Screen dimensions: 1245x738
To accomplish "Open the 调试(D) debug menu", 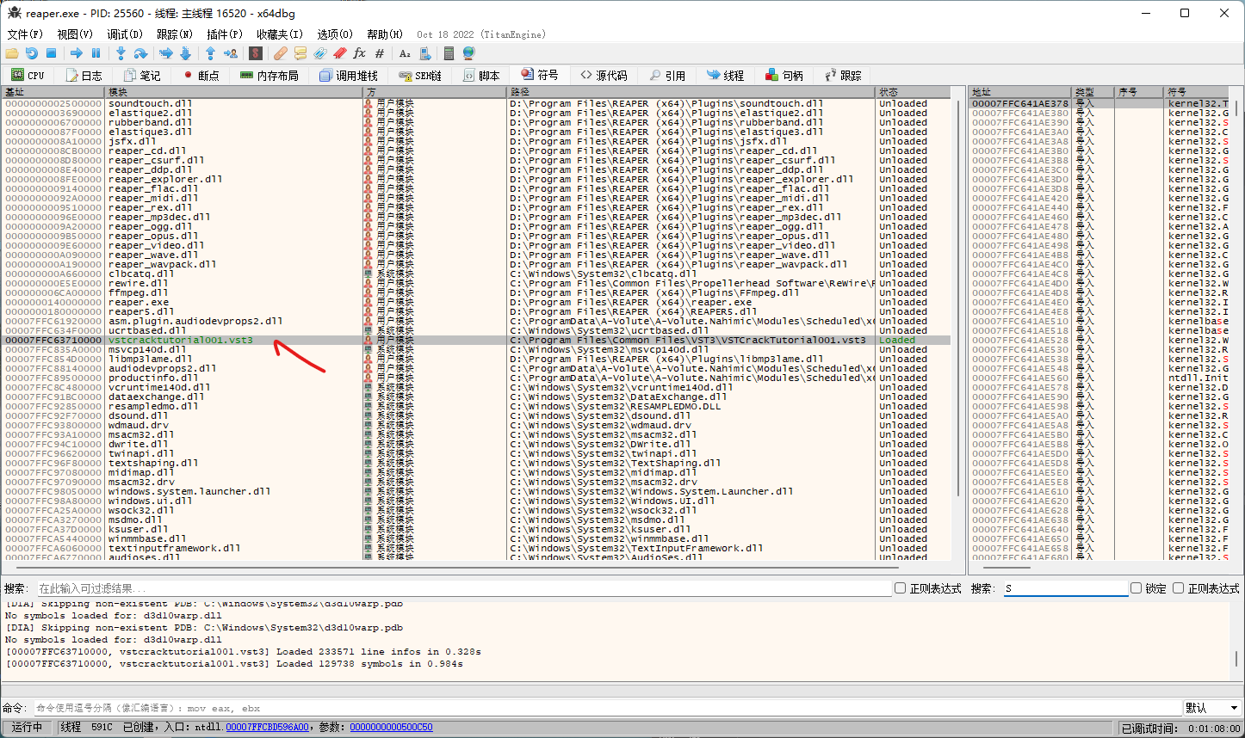I will (x=125, y=34).
